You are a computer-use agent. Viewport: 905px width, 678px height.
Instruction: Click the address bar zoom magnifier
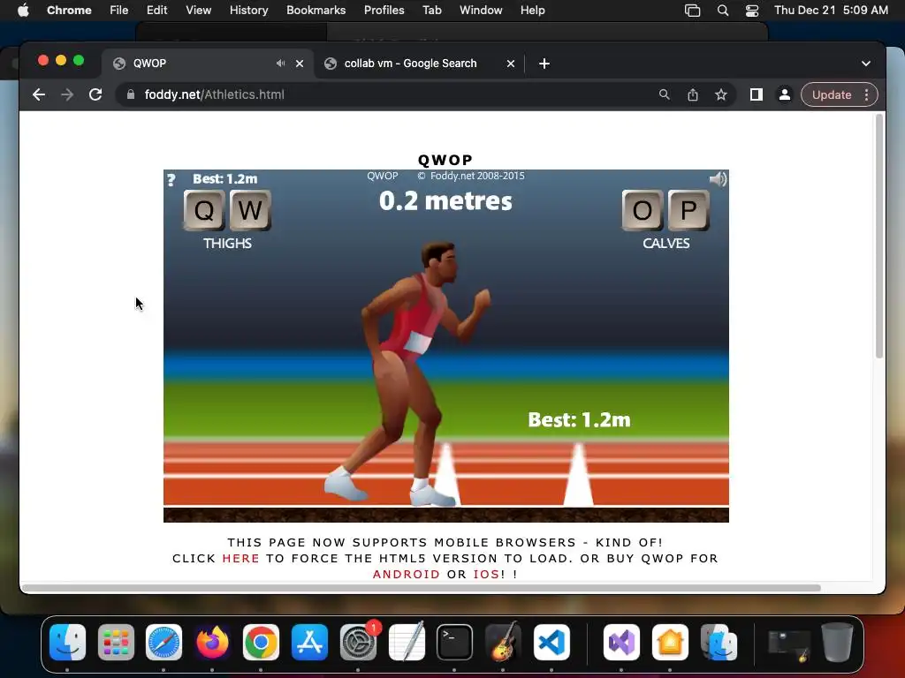(x=665, y=94)
